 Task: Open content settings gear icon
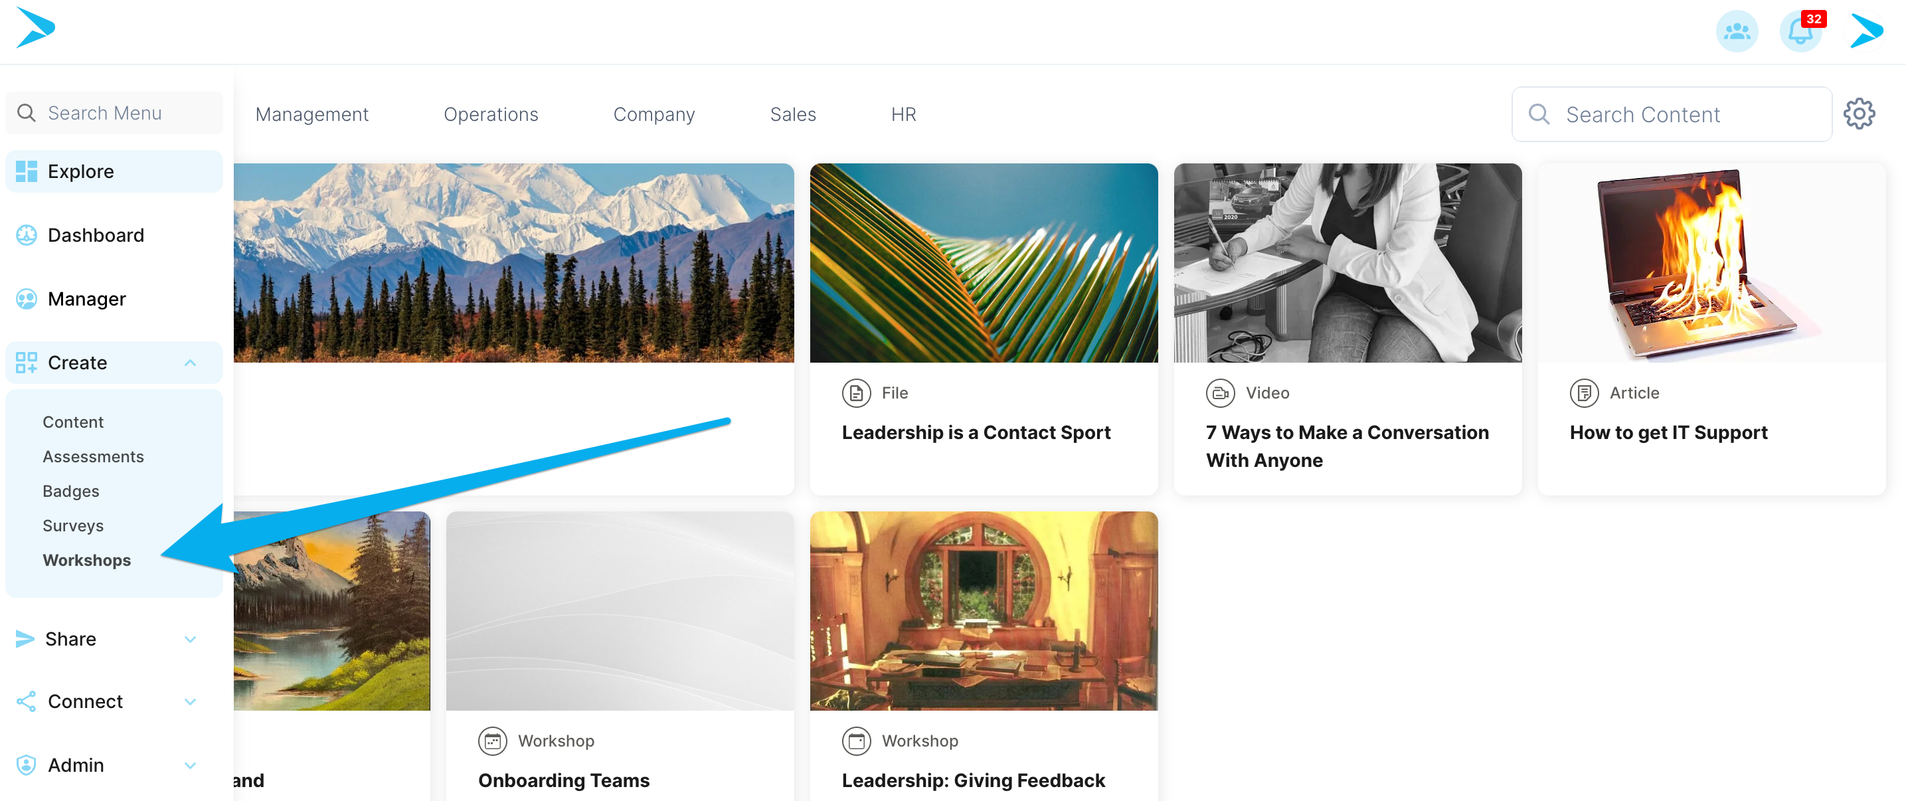(1859, 114)
